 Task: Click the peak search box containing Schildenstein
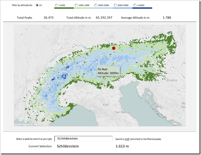(x=83, y=139)
